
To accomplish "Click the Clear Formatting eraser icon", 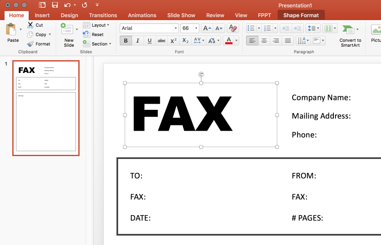I will [x=233, y=28].
